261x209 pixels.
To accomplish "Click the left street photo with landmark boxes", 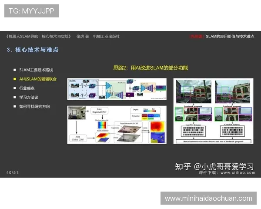I will point(194,92).
